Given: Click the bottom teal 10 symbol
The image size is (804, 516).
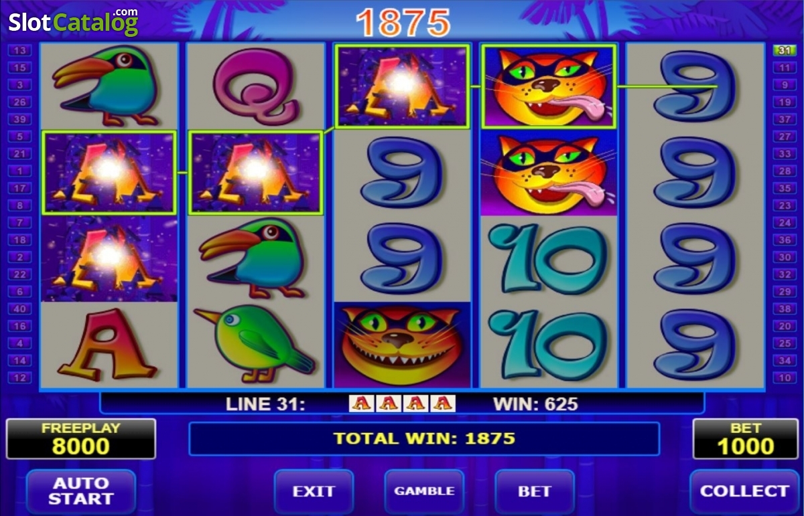Looking at the screenshot, I should pos(547,345).
